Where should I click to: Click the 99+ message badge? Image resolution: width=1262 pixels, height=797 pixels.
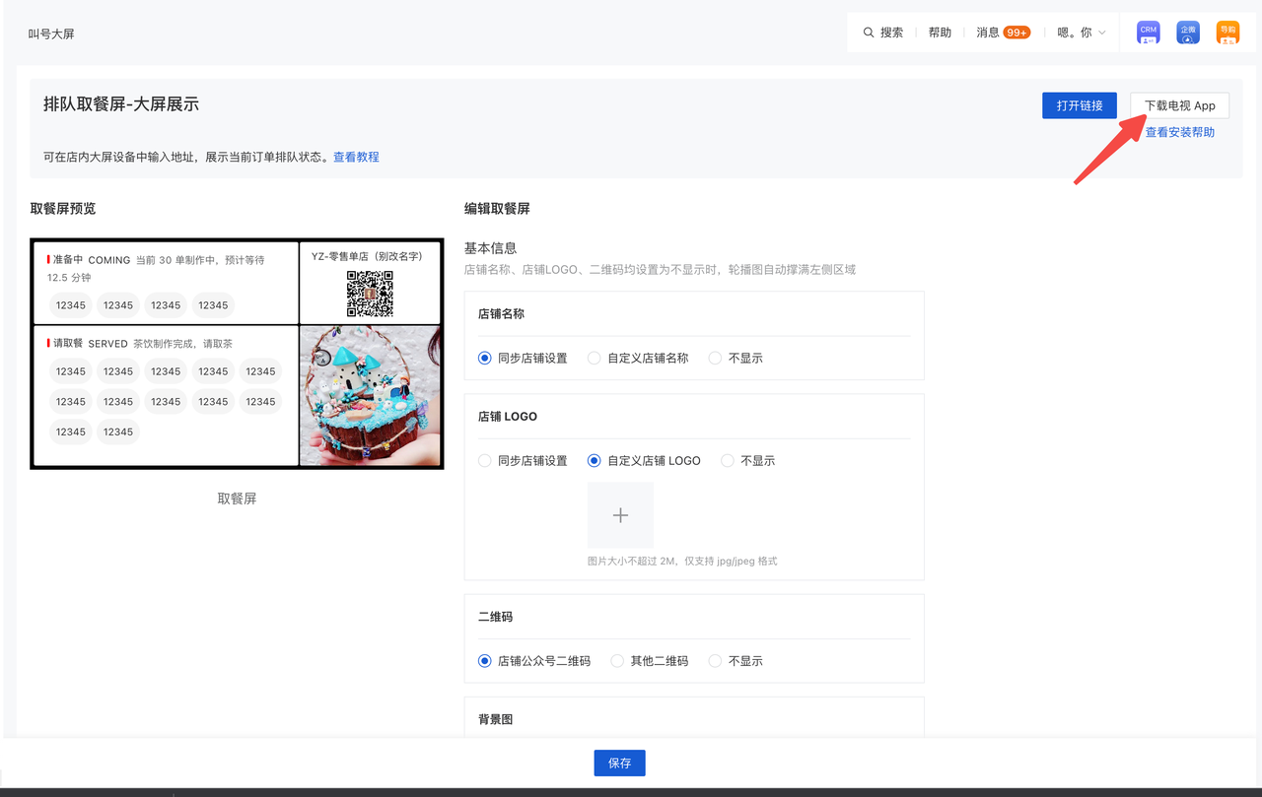click(1017, 33)
